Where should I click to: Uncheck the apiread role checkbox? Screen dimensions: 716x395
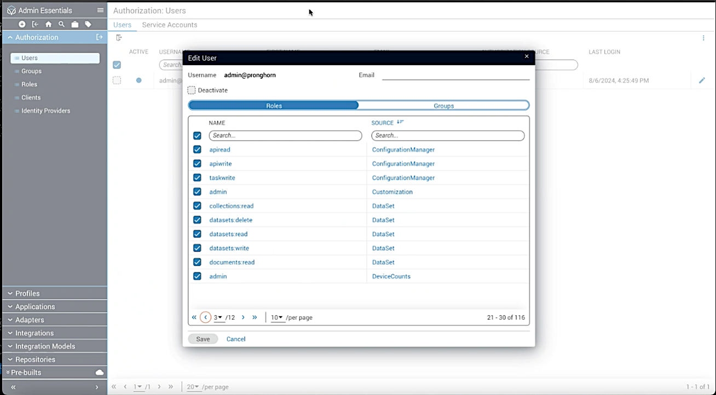coord(197,149)
